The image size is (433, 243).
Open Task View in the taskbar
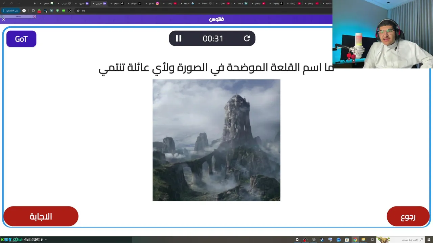pos(372,240)
